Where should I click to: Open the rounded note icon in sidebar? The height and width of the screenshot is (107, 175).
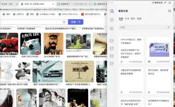[x=112, y=20]
